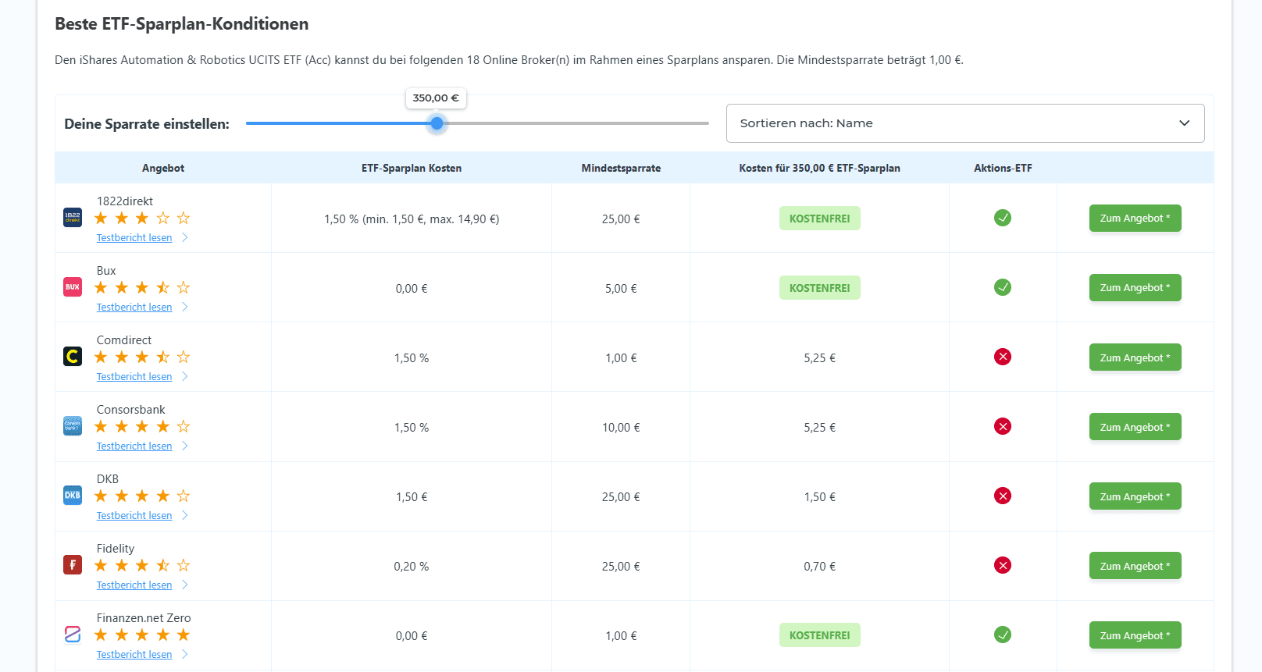This screenshot has height=672, width=1262.
Task: Click the five-star rating of Finanzen.net Zero
Action: (142, 635)
